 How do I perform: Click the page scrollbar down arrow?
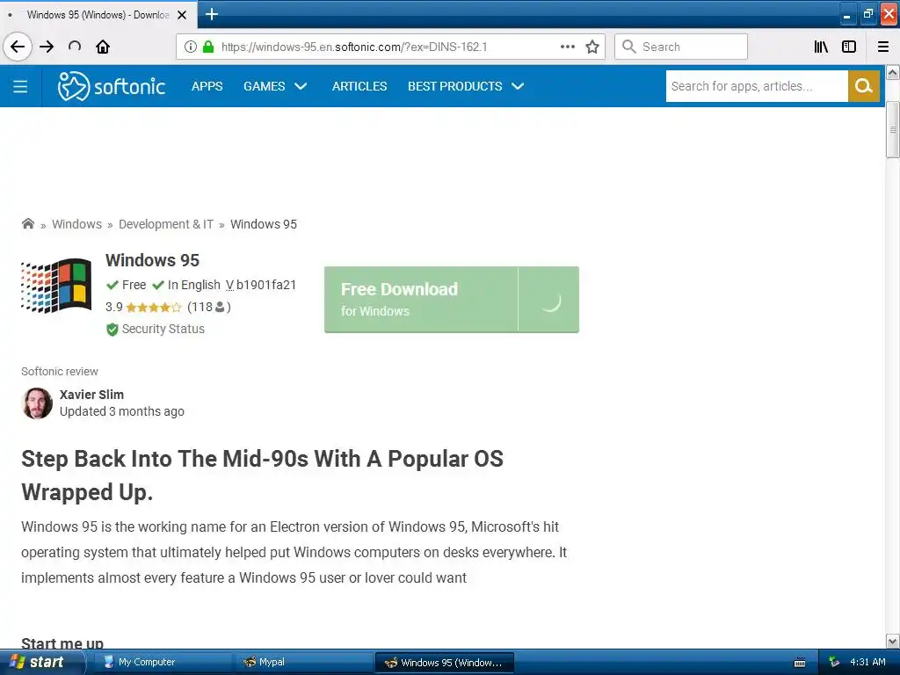point(892,641)
